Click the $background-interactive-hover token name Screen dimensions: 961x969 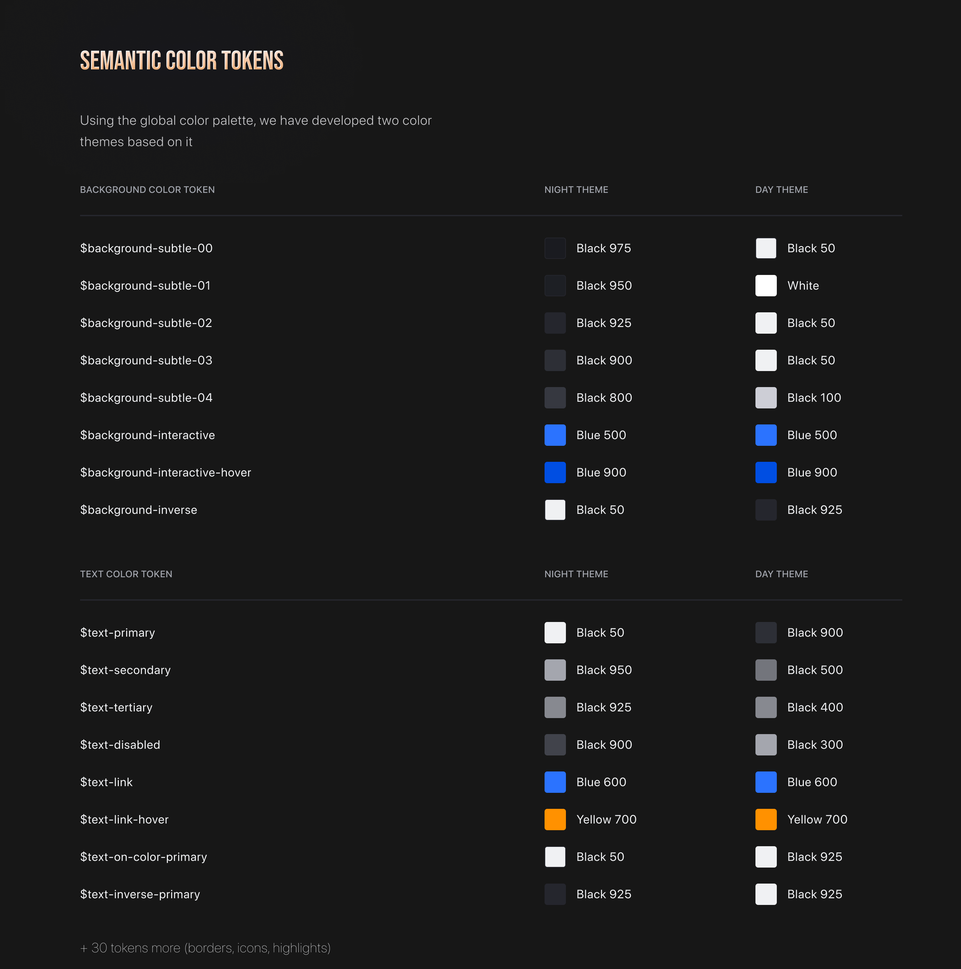point(166,472)
